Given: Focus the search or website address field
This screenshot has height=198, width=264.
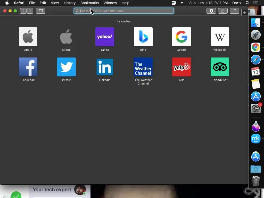Looking at the screenshot, I should 124,11.
